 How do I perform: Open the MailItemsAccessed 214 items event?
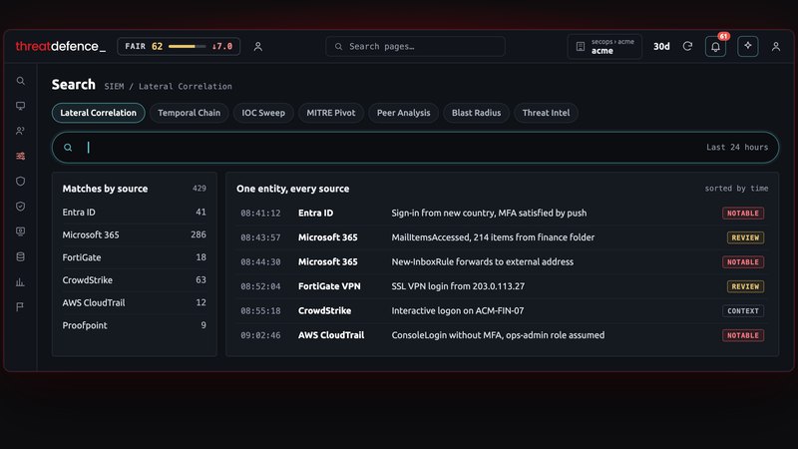tap(502, 237)
